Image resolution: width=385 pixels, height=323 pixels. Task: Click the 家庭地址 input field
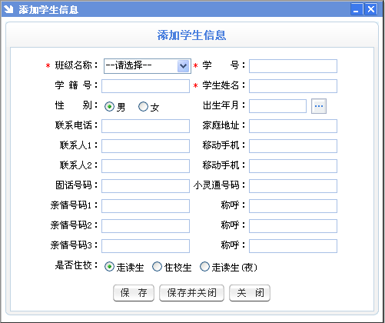pos(293,126)
